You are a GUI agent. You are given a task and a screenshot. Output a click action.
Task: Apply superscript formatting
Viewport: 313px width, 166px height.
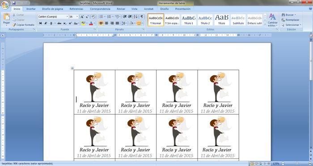pos(70,23)
